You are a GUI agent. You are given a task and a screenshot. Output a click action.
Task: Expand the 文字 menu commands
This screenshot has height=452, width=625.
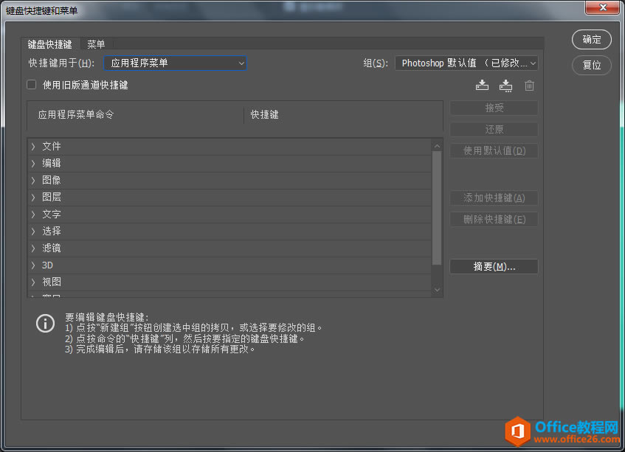click(33, 215)
